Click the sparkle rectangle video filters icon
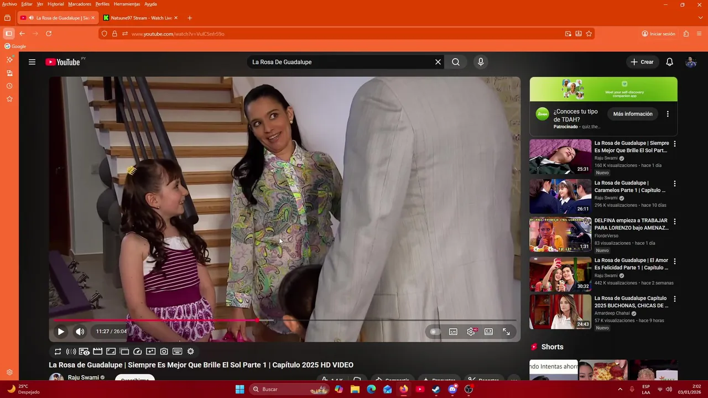Viewport: 708px width, 398px height. [x=150, y=352]
